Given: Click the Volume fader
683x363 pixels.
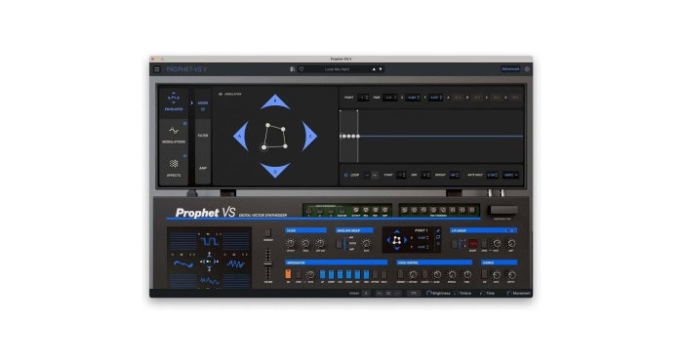Looking at the screenshot, I should 268,264.
